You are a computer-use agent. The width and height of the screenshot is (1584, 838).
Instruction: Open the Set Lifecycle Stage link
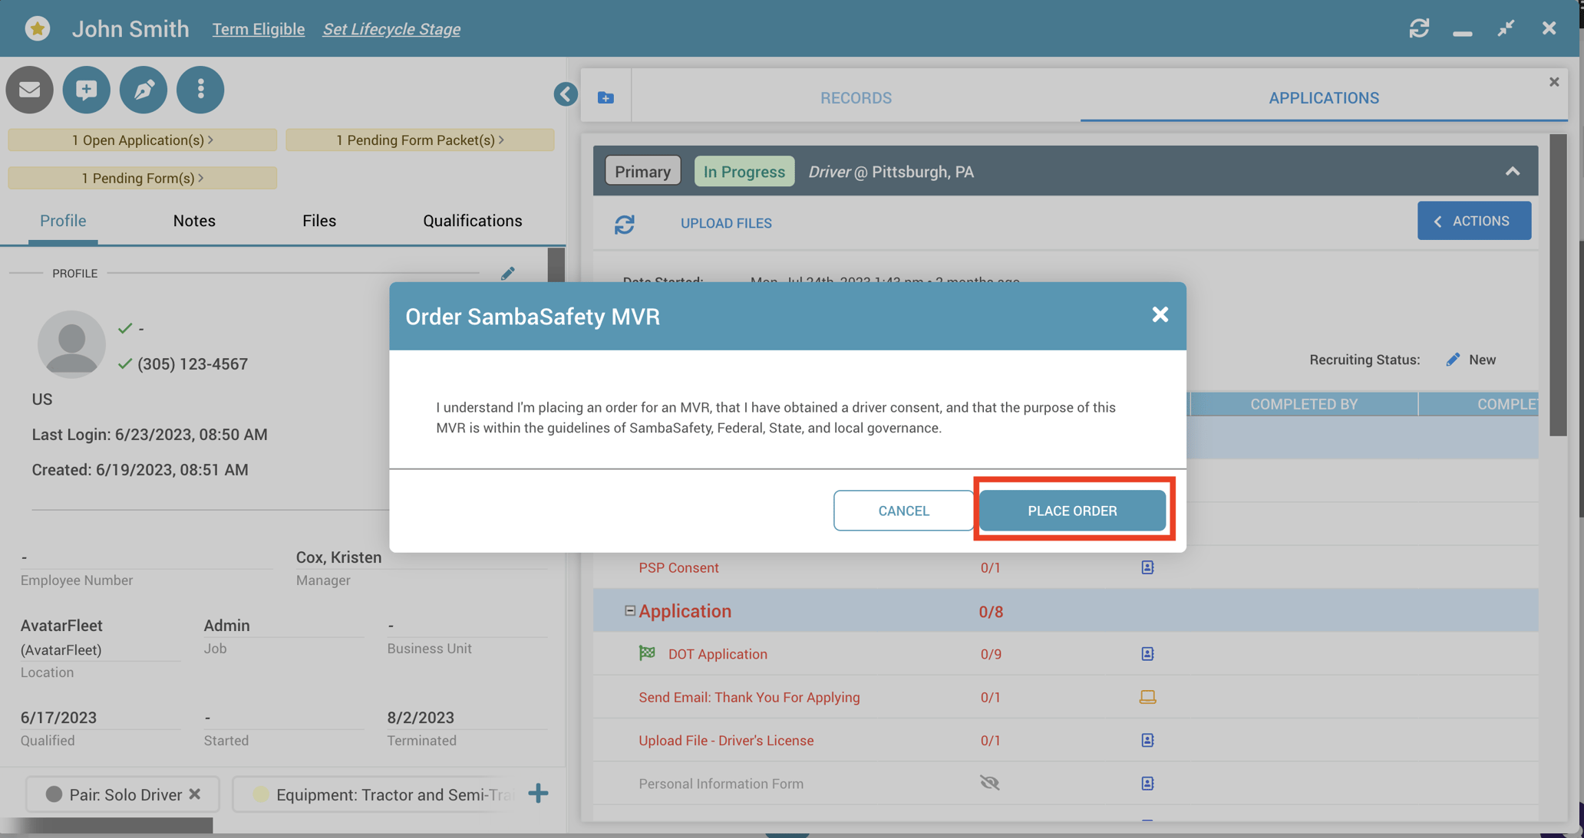[391, 29]
